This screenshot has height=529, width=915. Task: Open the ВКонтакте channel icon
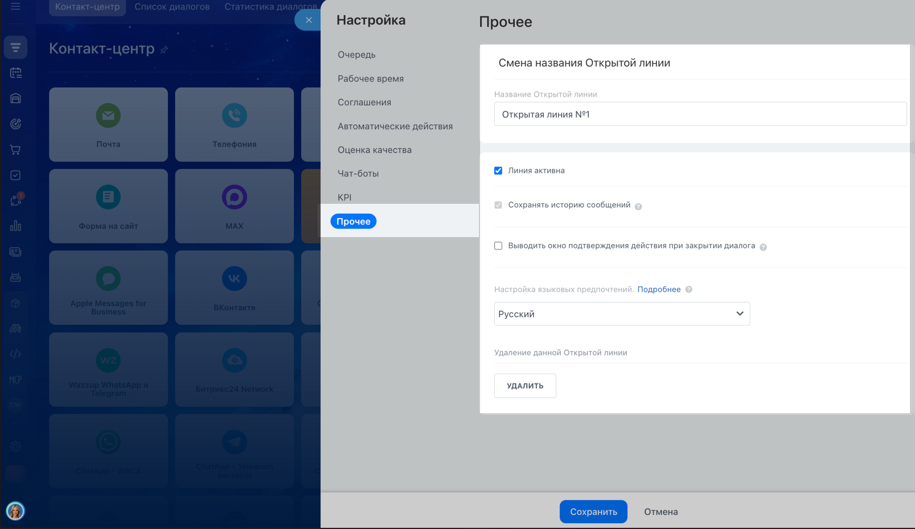(x=234, y=279)
